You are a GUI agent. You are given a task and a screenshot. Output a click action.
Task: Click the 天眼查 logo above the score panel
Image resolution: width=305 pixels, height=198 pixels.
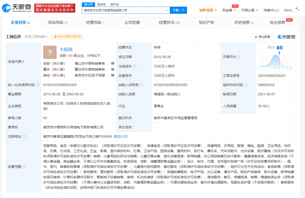[286, 37]
